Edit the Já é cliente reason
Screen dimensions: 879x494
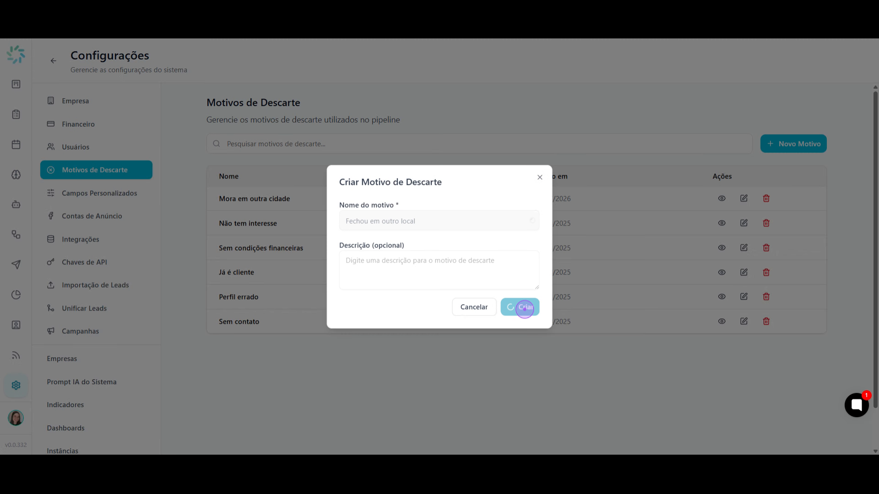pyautogui.click(x=744, y=273)
